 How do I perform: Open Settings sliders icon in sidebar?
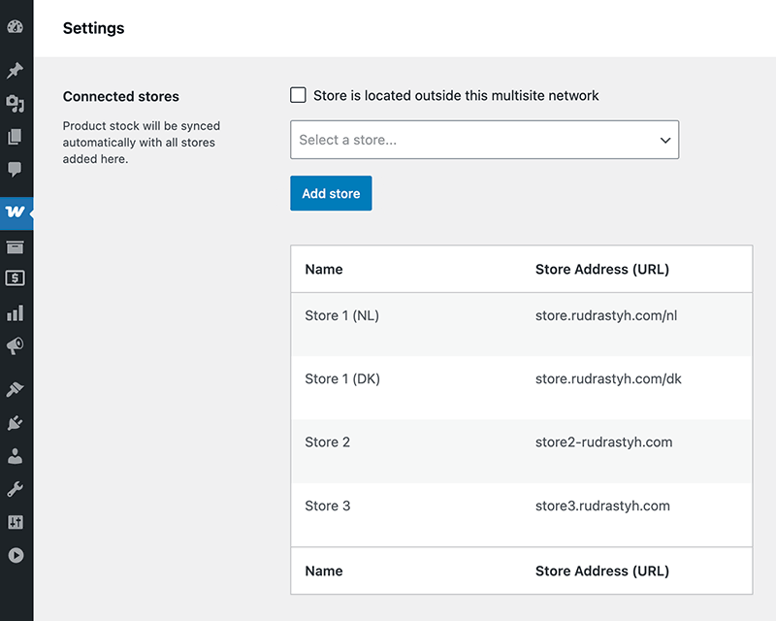click(15, 522)
